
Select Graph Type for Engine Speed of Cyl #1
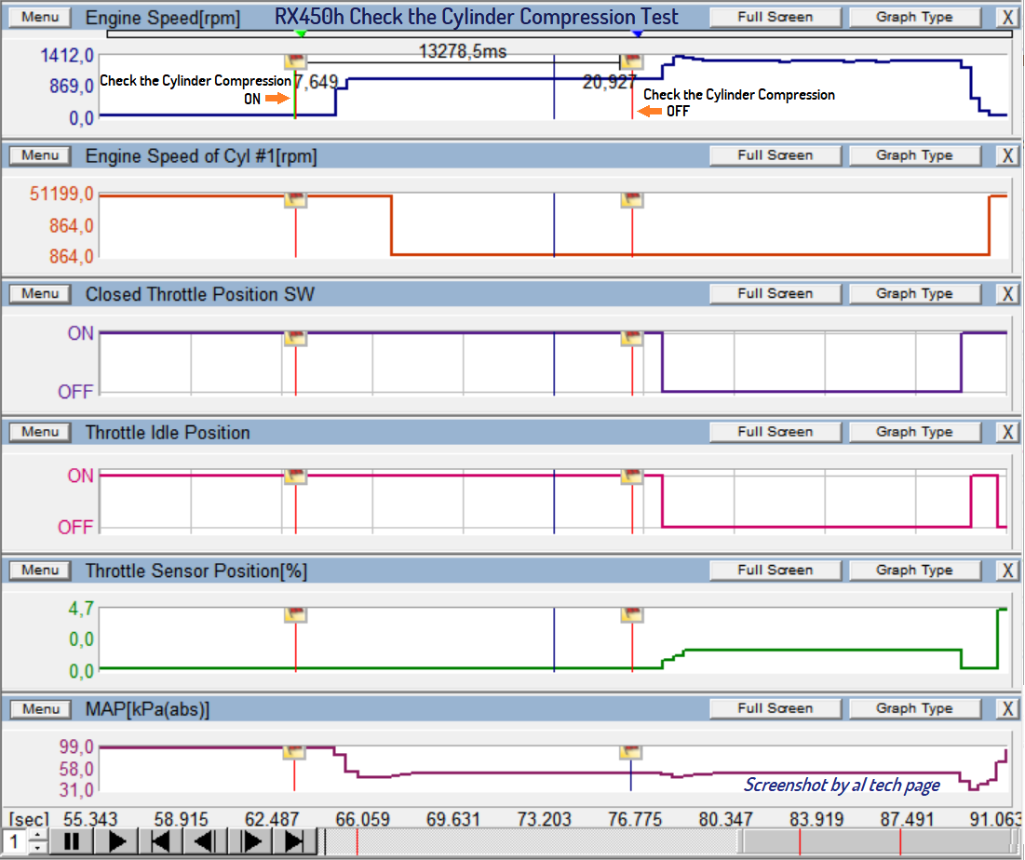(x=914, y=155)
